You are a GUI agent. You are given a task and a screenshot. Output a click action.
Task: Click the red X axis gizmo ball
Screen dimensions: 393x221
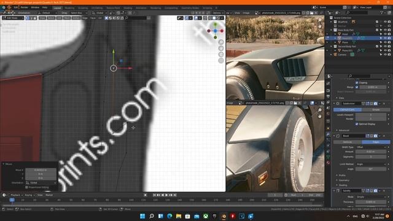(222, 31)
